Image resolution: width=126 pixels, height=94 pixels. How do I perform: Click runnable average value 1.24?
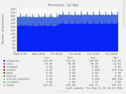(95, 82)
